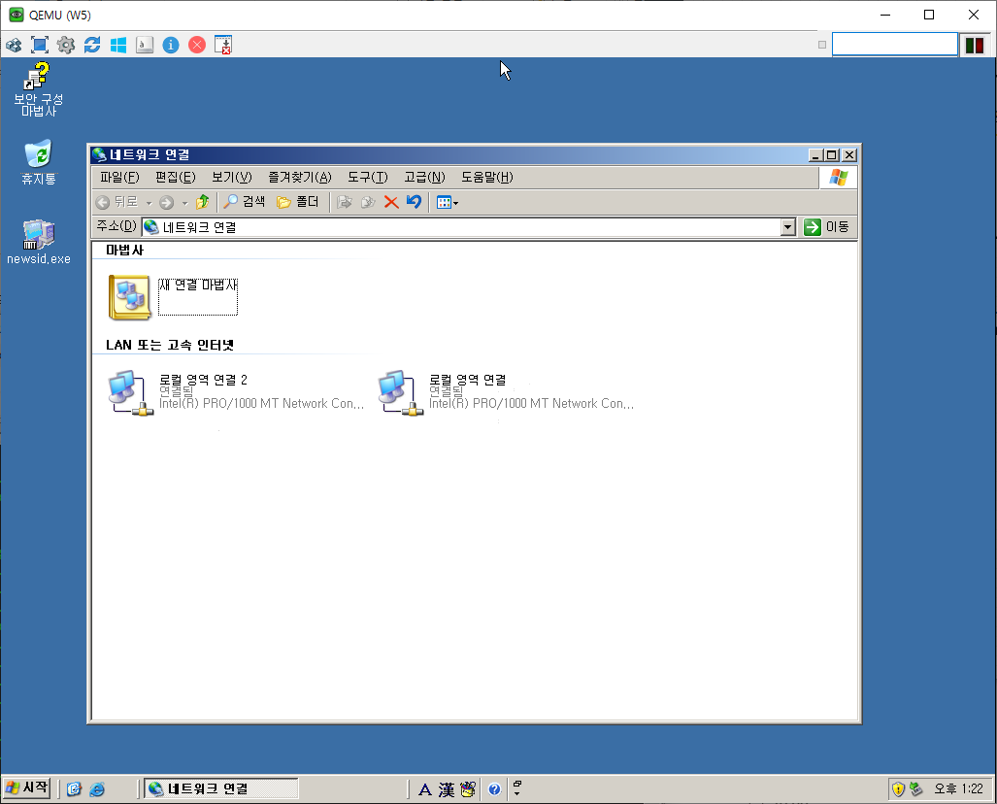Toggle QEMU fullscreen view icon

point(40,46)
